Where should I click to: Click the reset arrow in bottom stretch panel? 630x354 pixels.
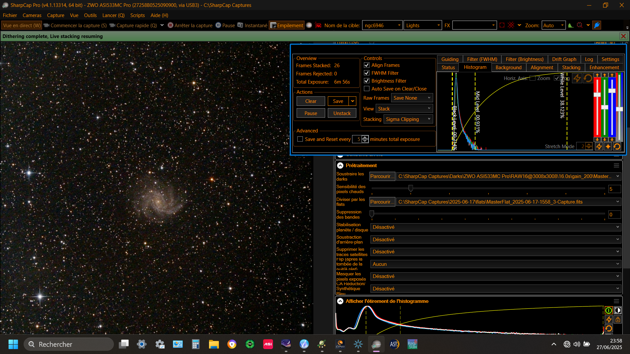pos(609,328)
